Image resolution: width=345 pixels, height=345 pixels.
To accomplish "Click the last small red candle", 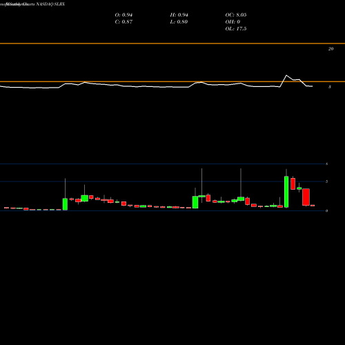I will tap(313, 206).
